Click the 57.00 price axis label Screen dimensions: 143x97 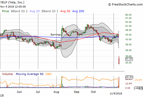click(128, 18)
